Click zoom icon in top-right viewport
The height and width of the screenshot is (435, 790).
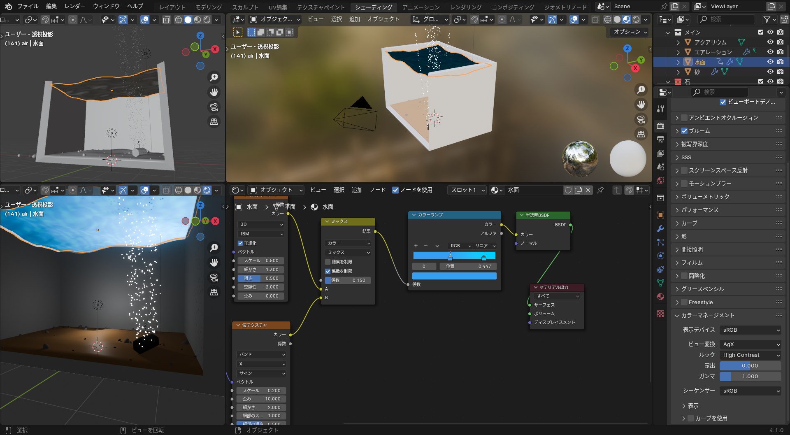(641, 90)
